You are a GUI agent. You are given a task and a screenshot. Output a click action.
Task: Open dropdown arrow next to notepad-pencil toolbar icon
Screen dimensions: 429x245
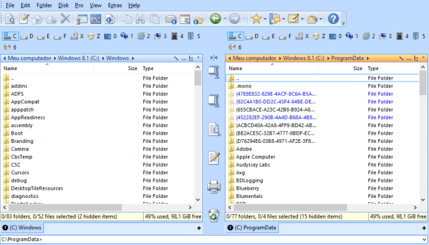302,19
